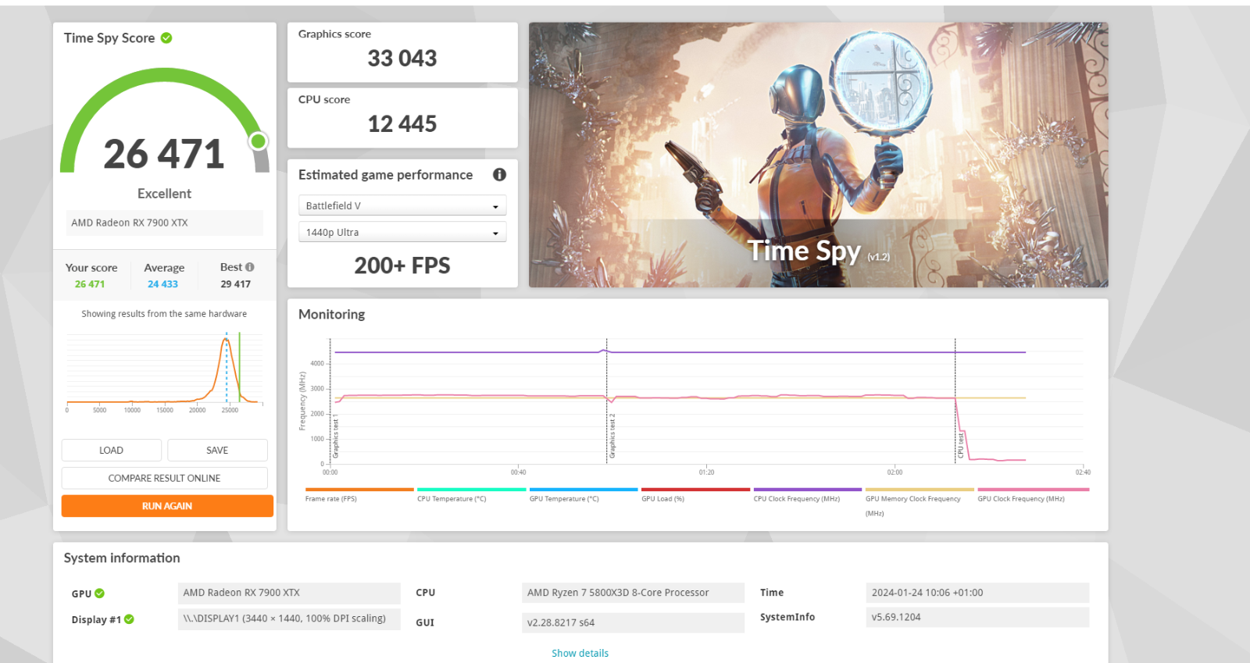Click the AMD Radeon RX 7900 XTX label under the gauge
The image size is (1250, 663).
tap(164, 223)
